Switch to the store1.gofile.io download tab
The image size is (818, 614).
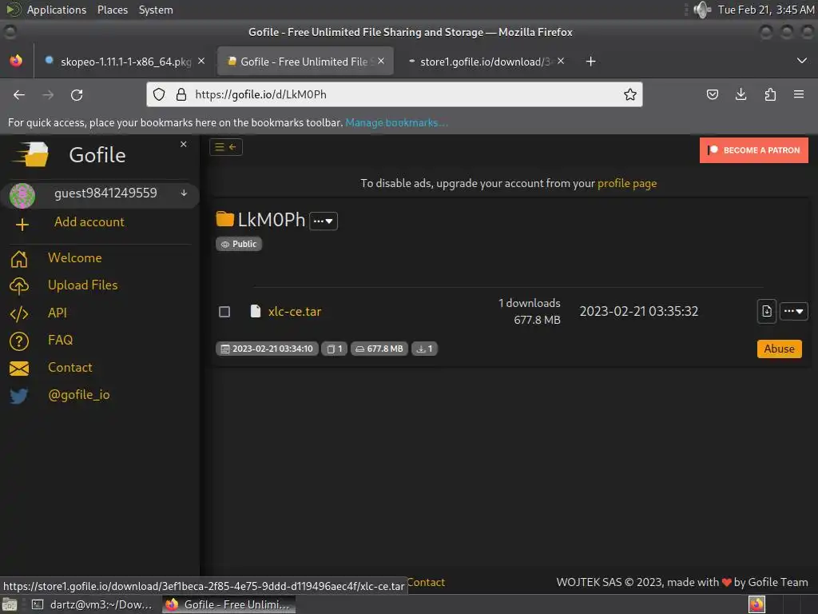pos(485,62)
